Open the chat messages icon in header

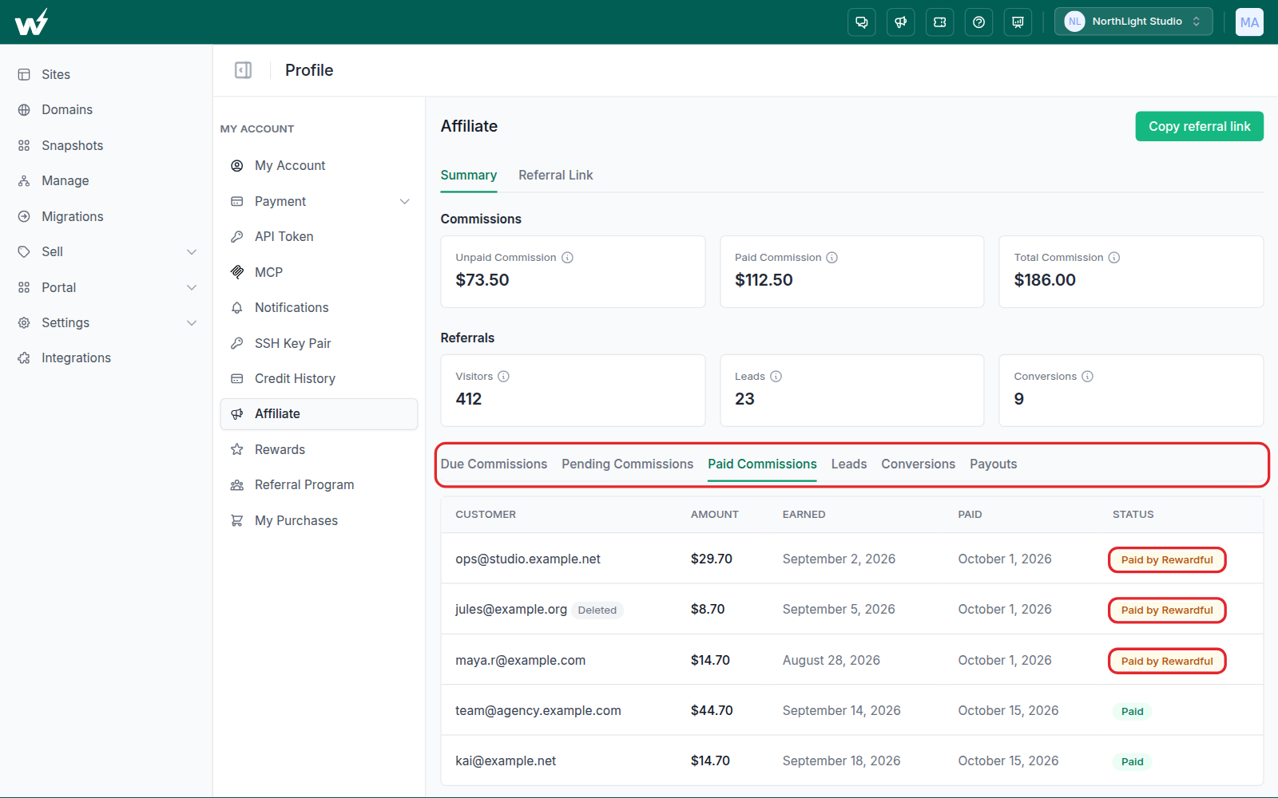[x=861, y=22]
